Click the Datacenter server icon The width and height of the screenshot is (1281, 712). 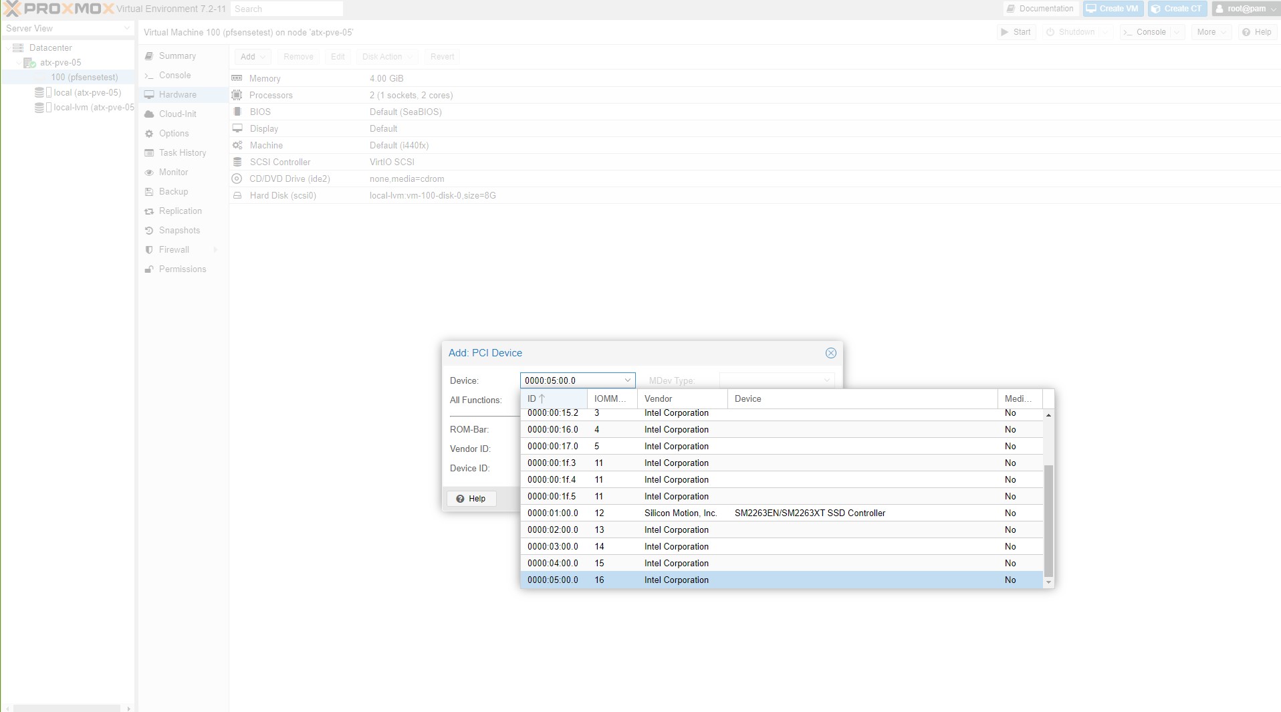[x=18, y=48]
